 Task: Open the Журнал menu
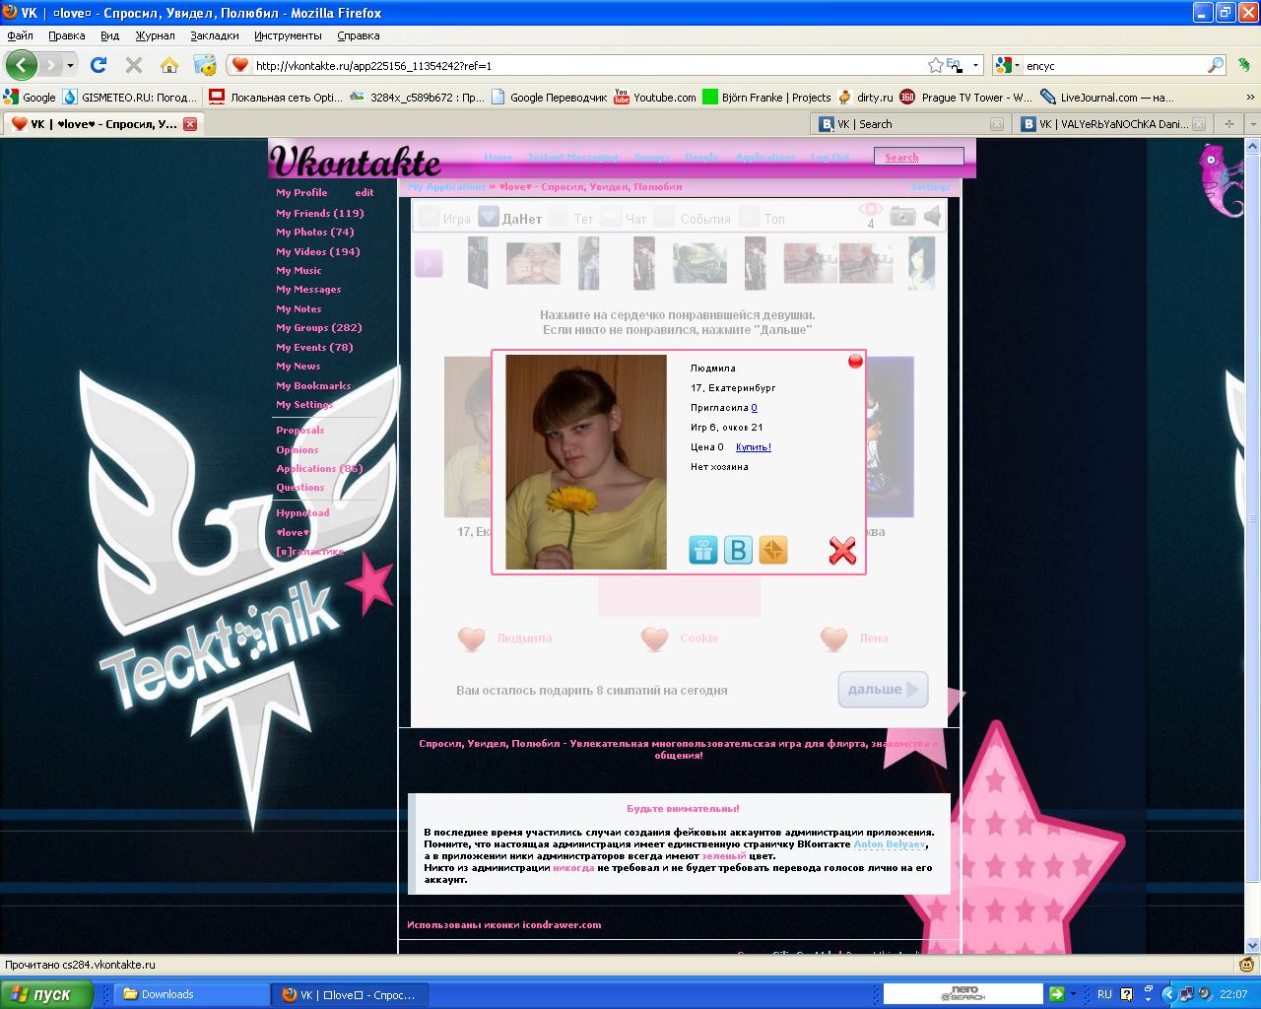click(x=155, y=35)
